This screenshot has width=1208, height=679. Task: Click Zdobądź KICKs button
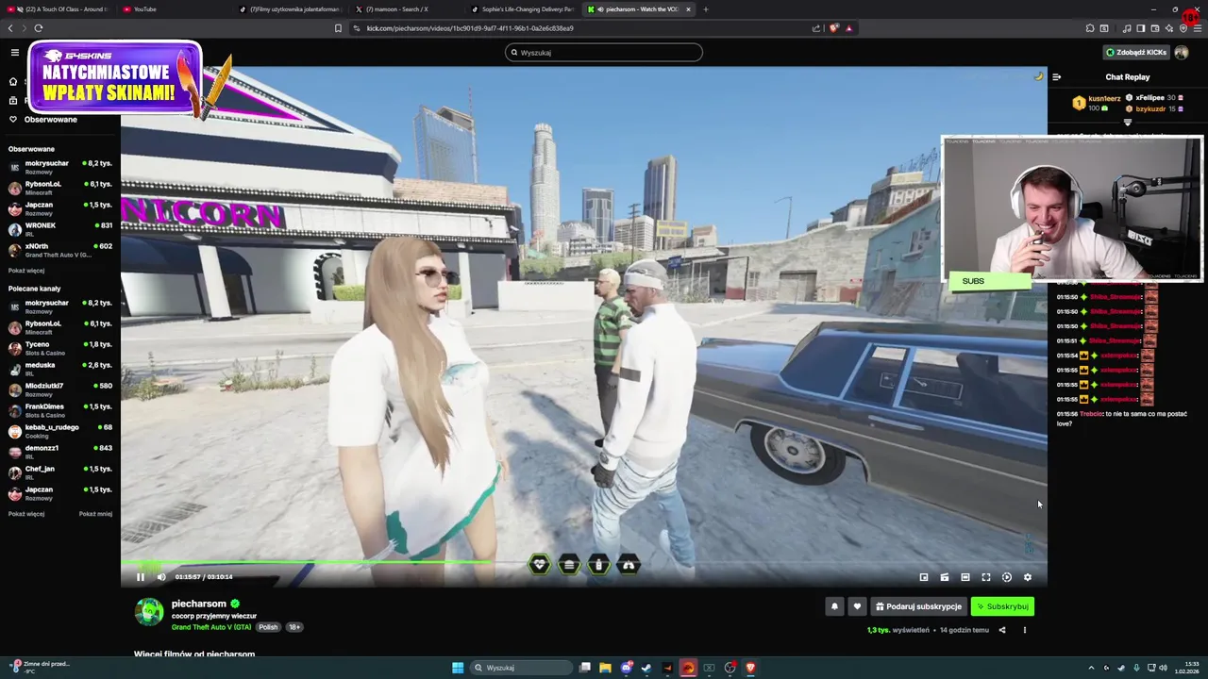coord(1136,53)
